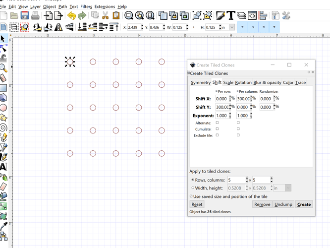
Task: Open the Extensions menu
Action: pos(105,6)
